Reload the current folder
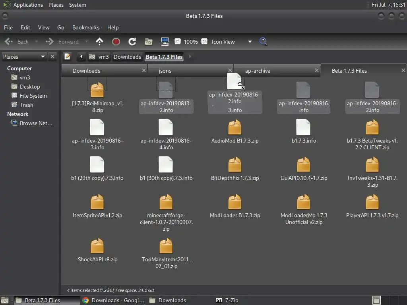 coord(132,41)
